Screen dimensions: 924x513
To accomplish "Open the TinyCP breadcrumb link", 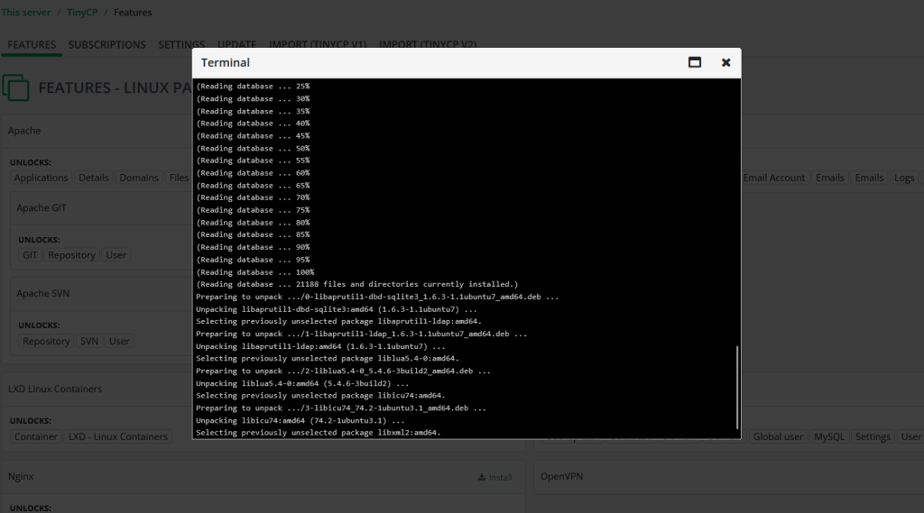I will click(82, 13).
